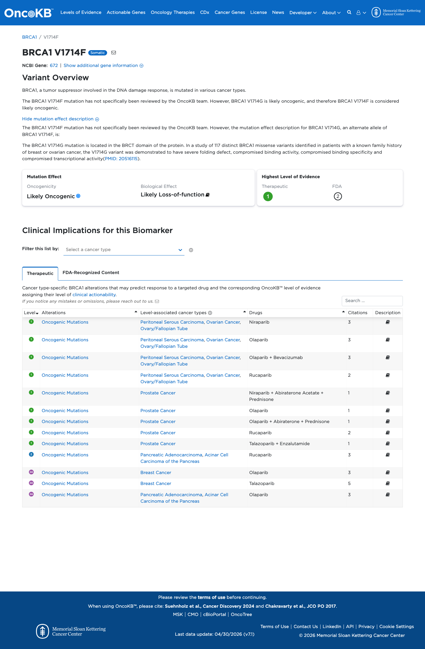Open Contact Us footer link
This screenshot has width=425, height=649.
(x=306, y=627)
